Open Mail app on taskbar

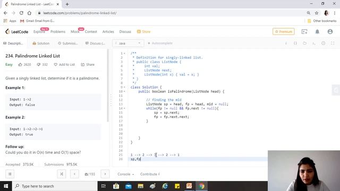[129, 186]
